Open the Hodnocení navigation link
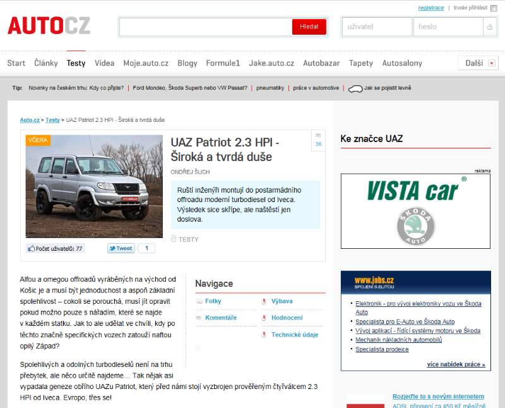 (287, 318)
